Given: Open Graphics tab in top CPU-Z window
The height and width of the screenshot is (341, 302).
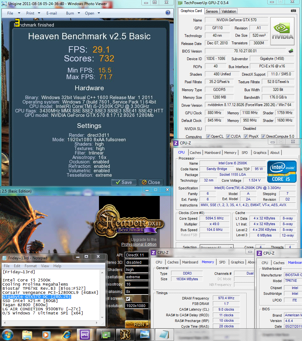Looking at the screenshot, I should 260,153.
